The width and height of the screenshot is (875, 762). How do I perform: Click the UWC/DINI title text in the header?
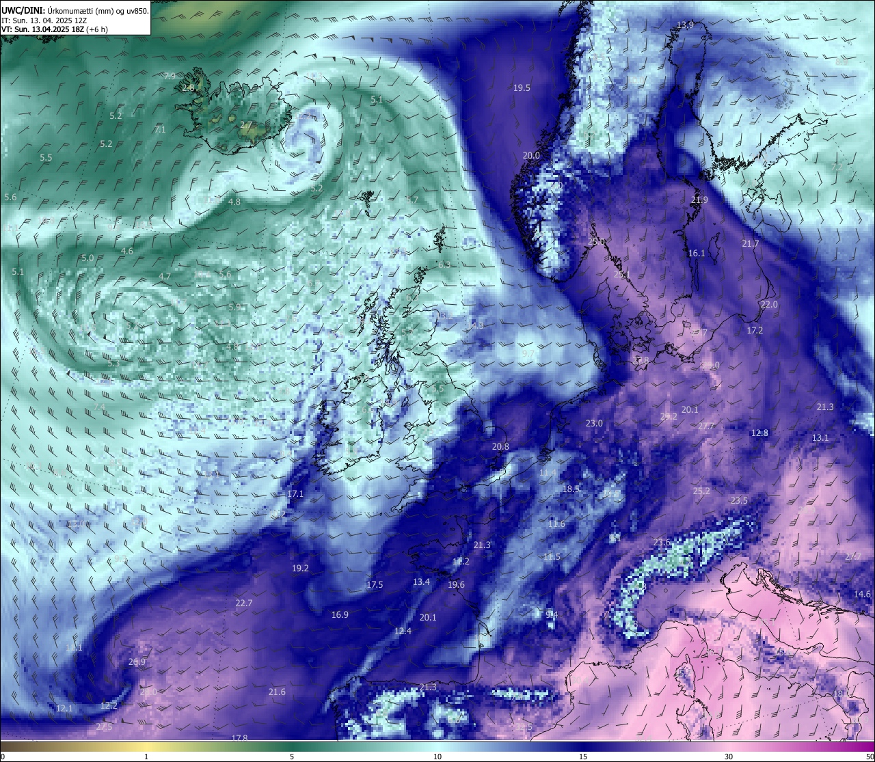22,10
